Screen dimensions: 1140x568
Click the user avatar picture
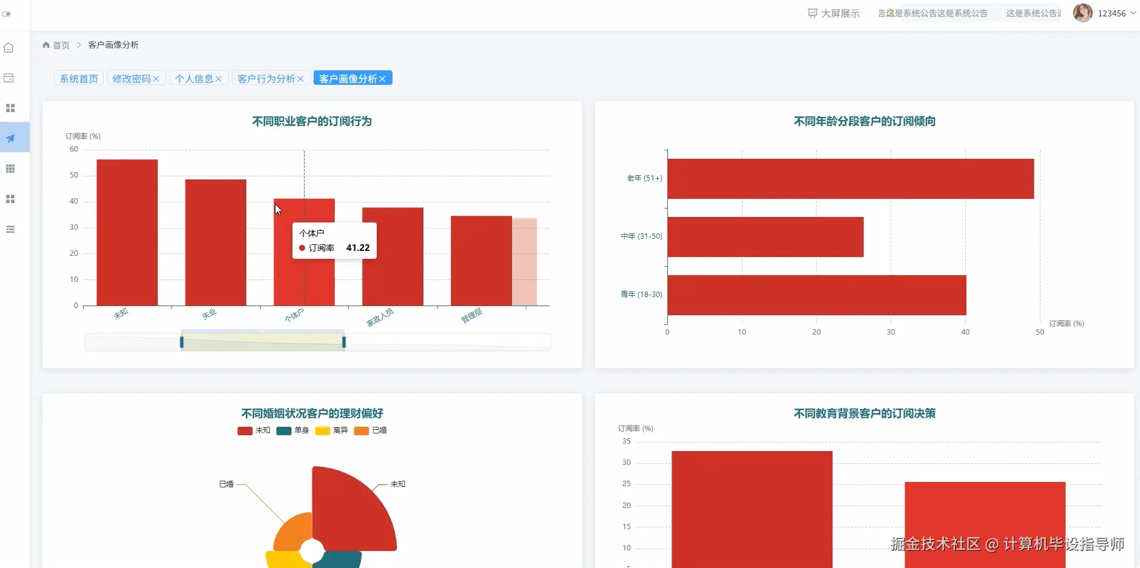coord(1083,13)
